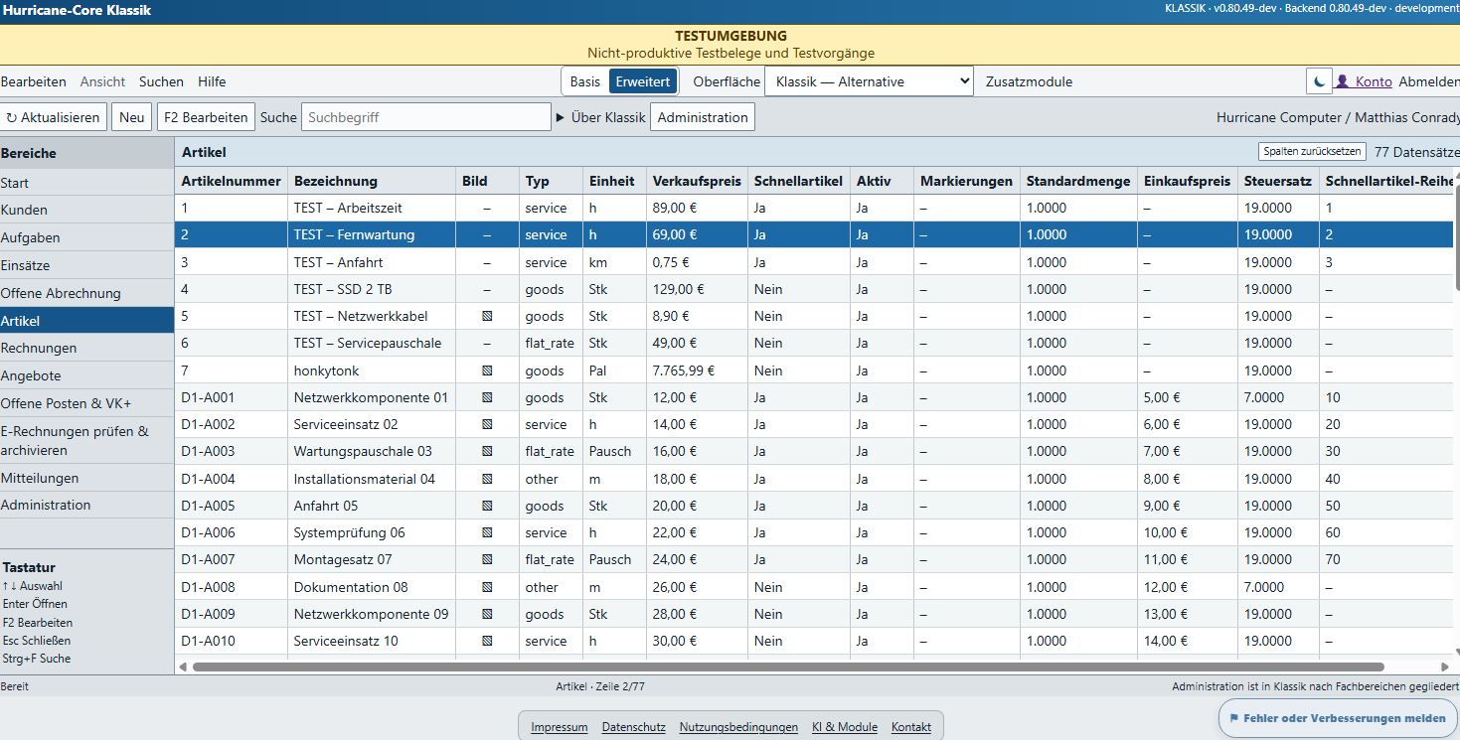Screen dimensions: 1460x740
Task: Click the image icon for Installationsmaterial 04
Action: click(x=487, y=479)
